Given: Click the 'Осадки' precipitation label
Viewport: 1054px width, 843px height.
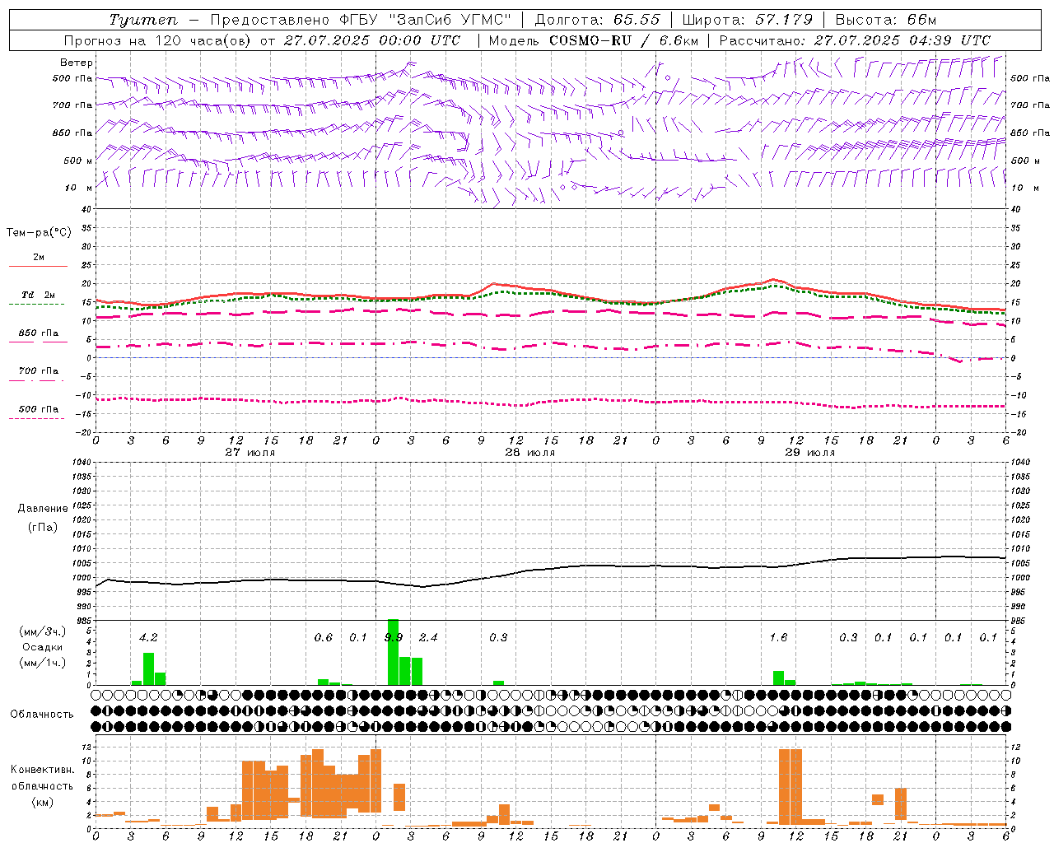Looking at the screenshot, I should 43,647.
